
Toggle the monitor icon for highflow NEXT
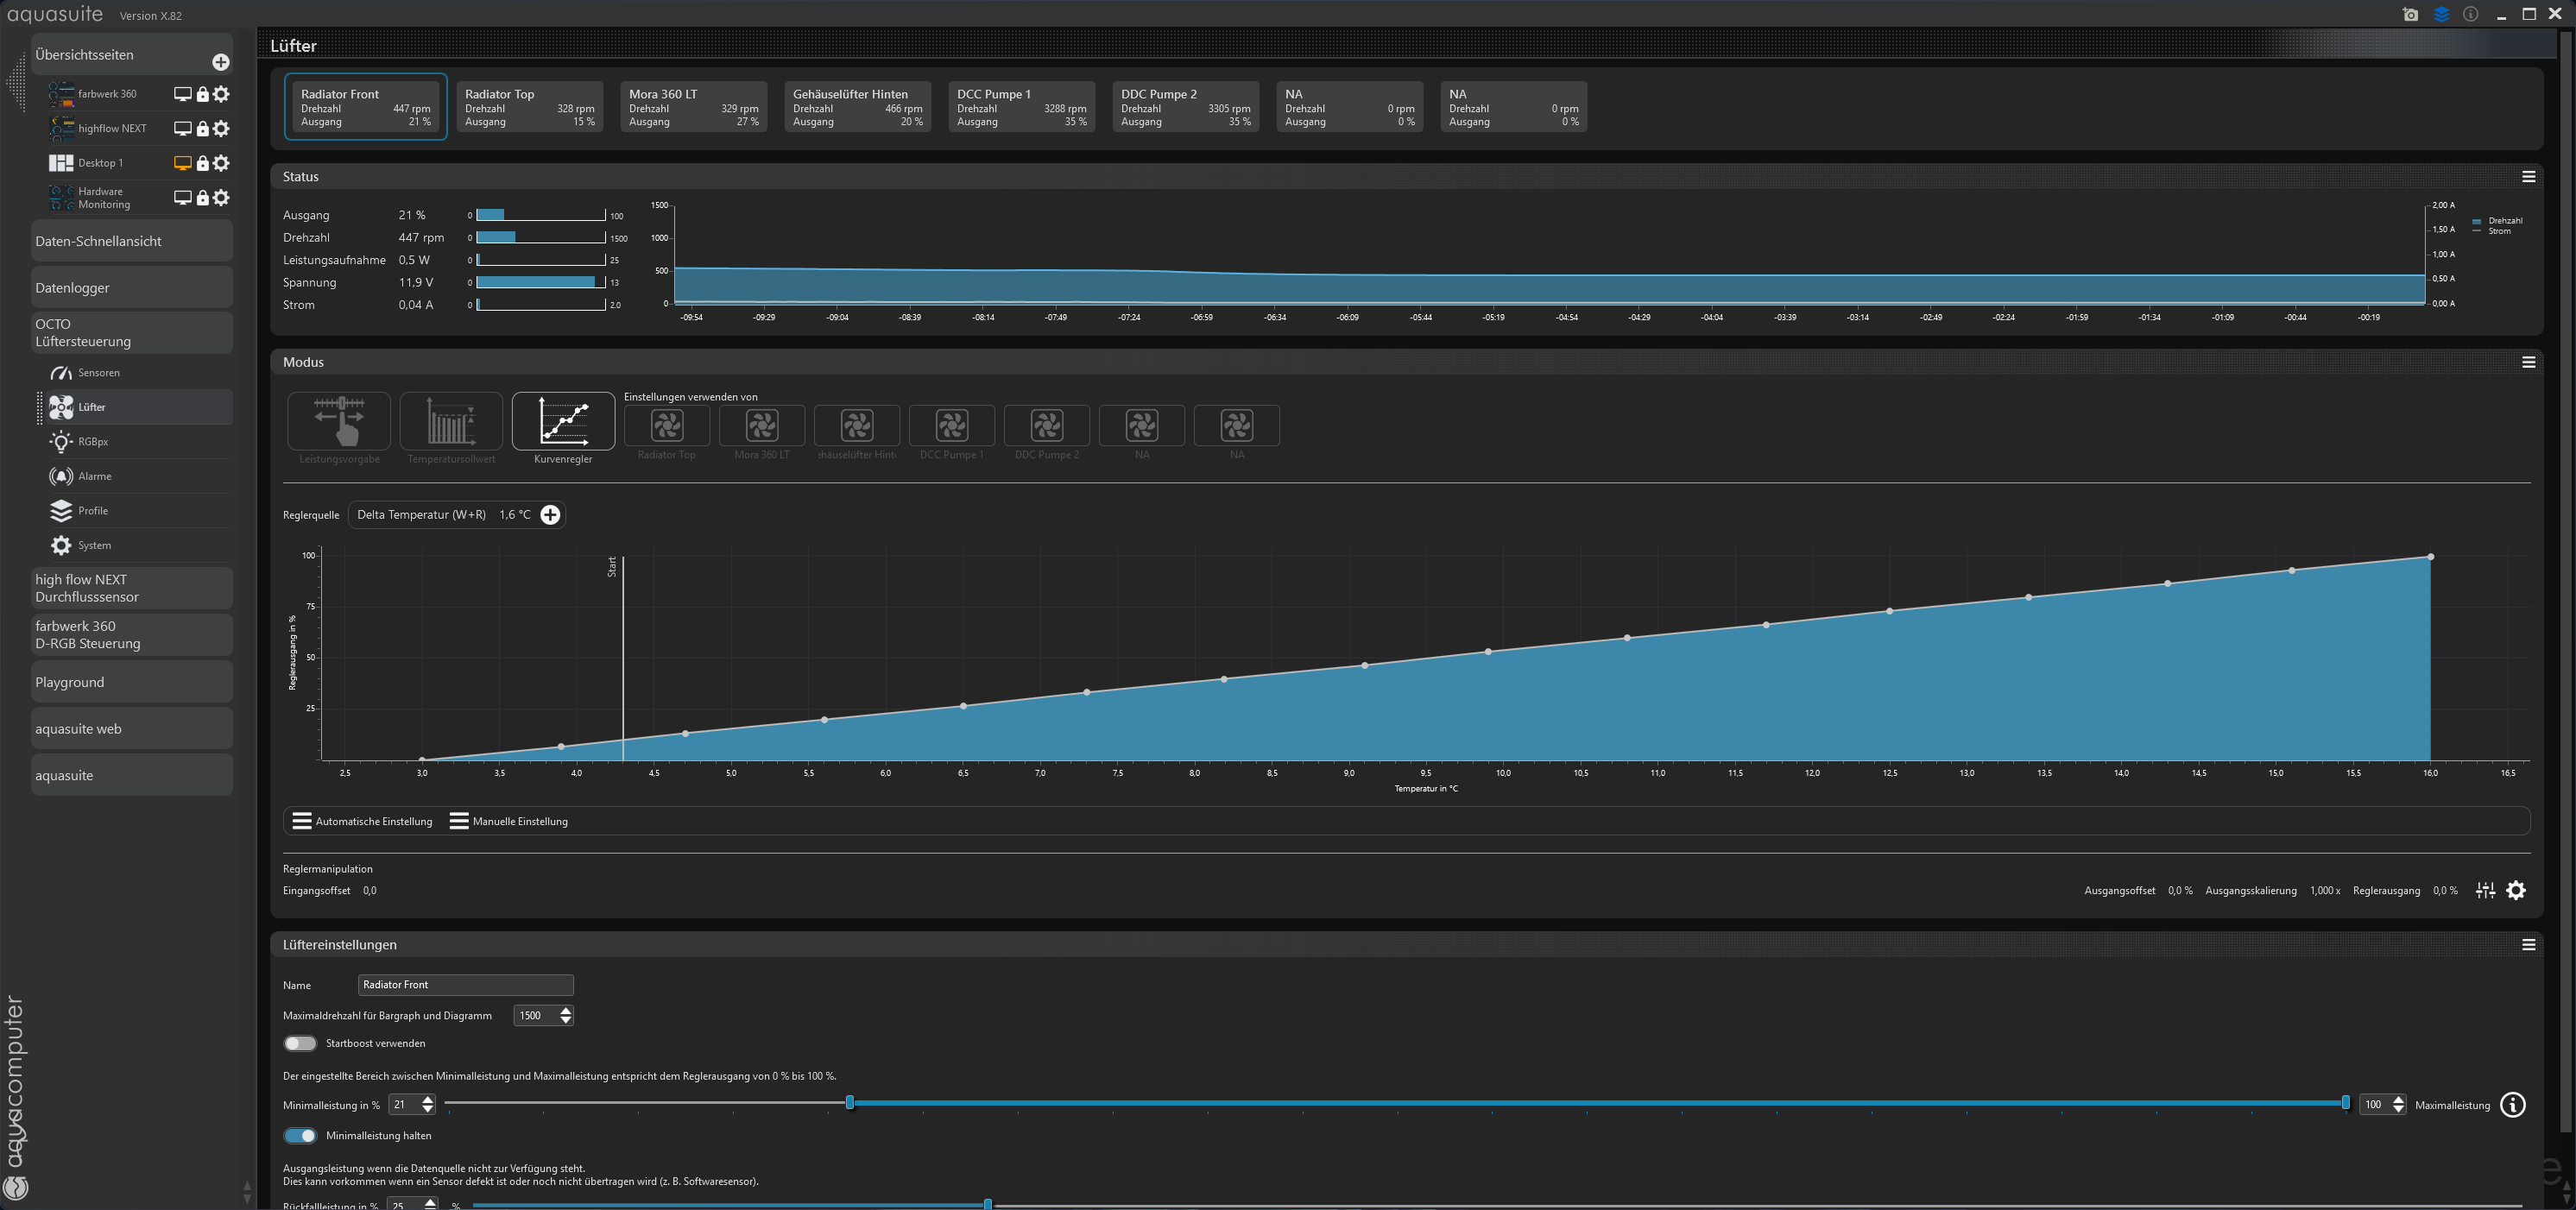coord(182,128)
